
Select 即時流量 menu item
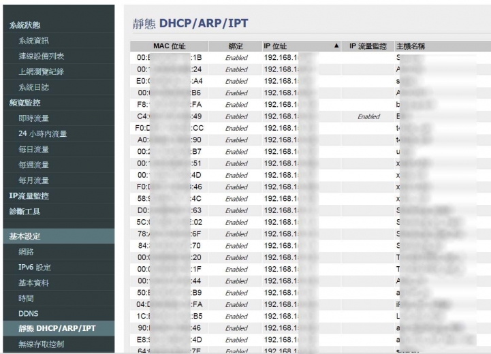33,118
